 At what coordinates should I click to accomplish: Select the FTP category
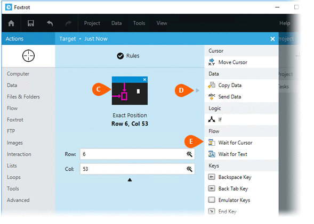11,131
